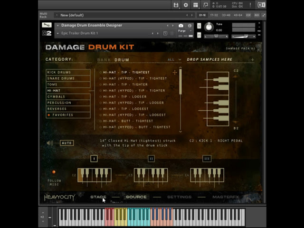Click the Native Instruments NI logo
Image resolution: width=304 pixels, height=228 pixels.
(x=261, y=5)
